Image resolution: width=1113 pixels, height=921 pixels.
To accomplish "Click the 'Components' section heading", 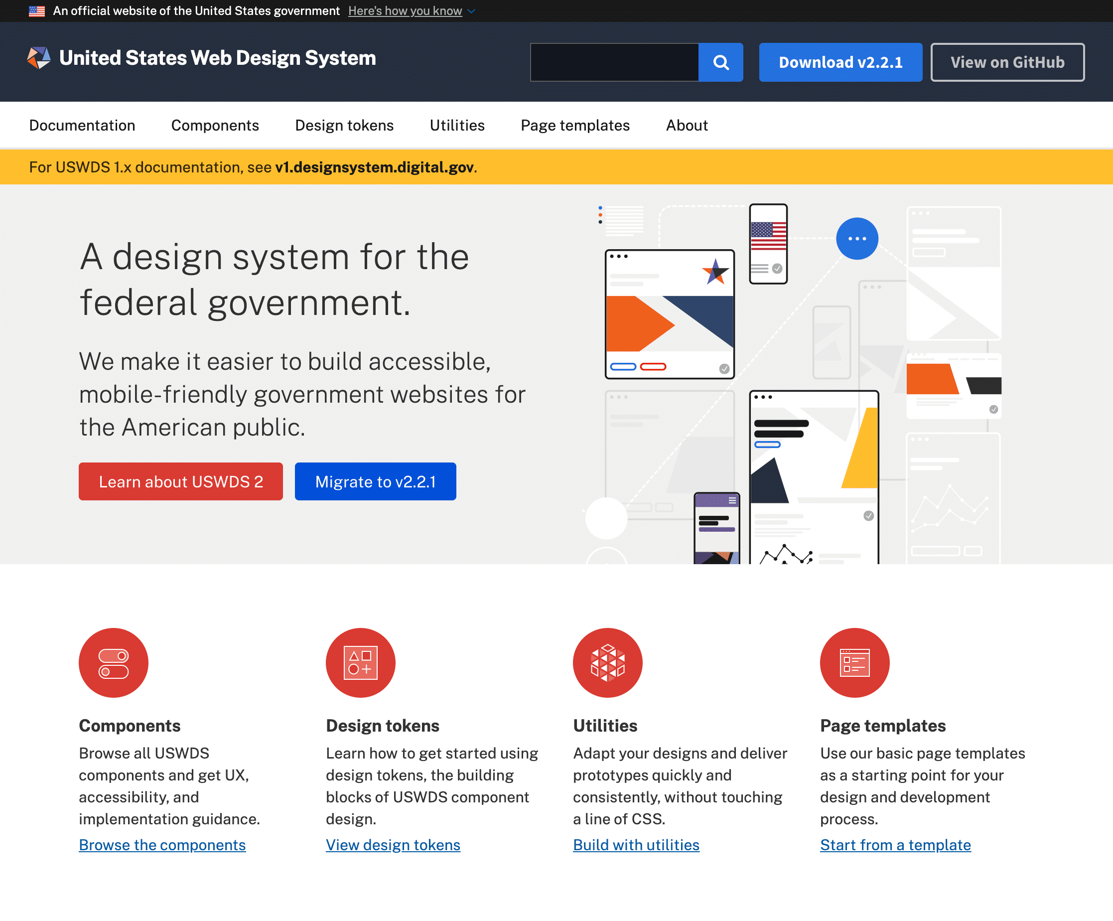I will point(130,725).
